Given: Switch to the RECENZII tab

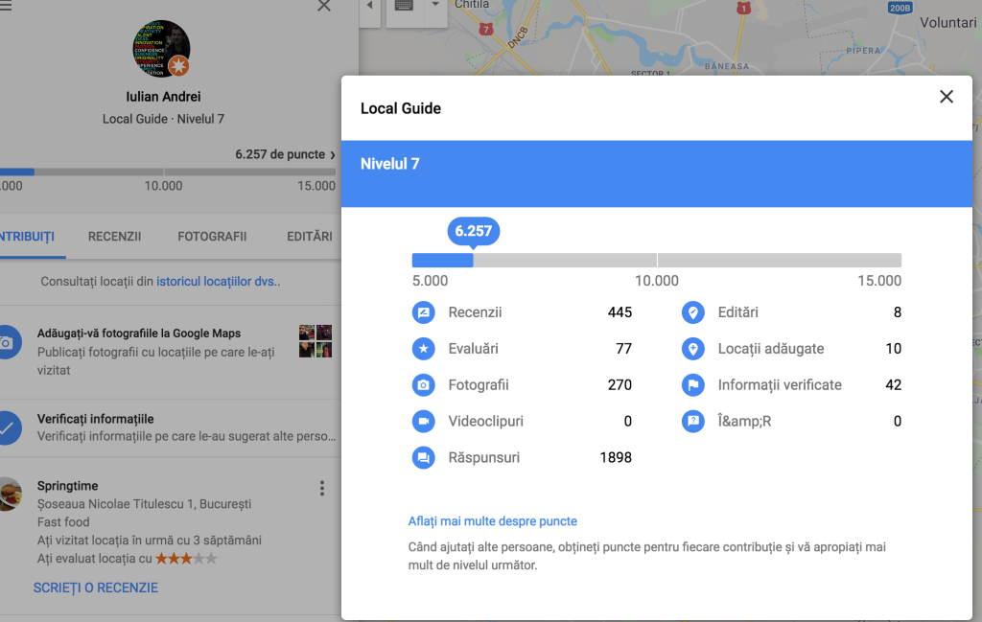Looking at the screenshot, I should (115, 237).
